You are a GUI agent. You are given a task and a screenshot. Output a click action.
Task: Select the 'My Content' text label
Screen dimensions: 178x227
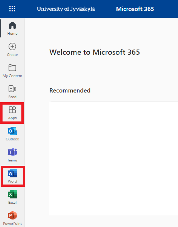[x=12, y=76]
